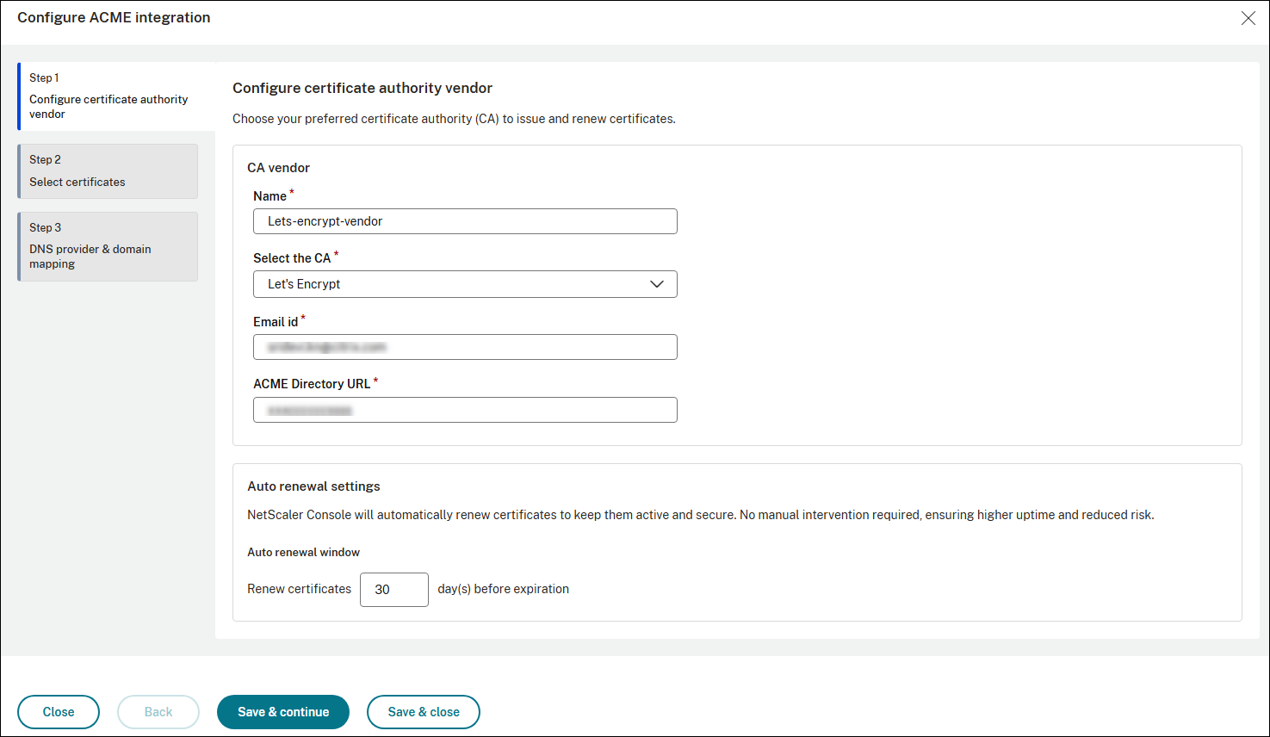1270x737 pixels.
Task: Click the Configure ACME integration title
Action: pyautogui.click(x=114, y=17)
